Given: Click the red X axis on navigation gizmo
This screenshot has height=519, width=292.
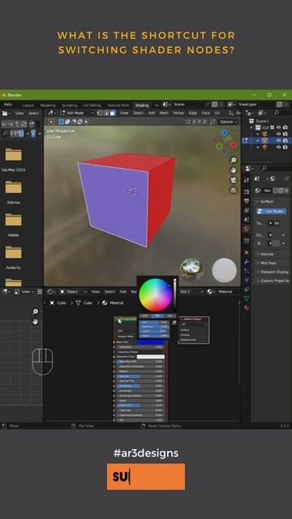Looking at the screenshot, I should coord(234,144).
